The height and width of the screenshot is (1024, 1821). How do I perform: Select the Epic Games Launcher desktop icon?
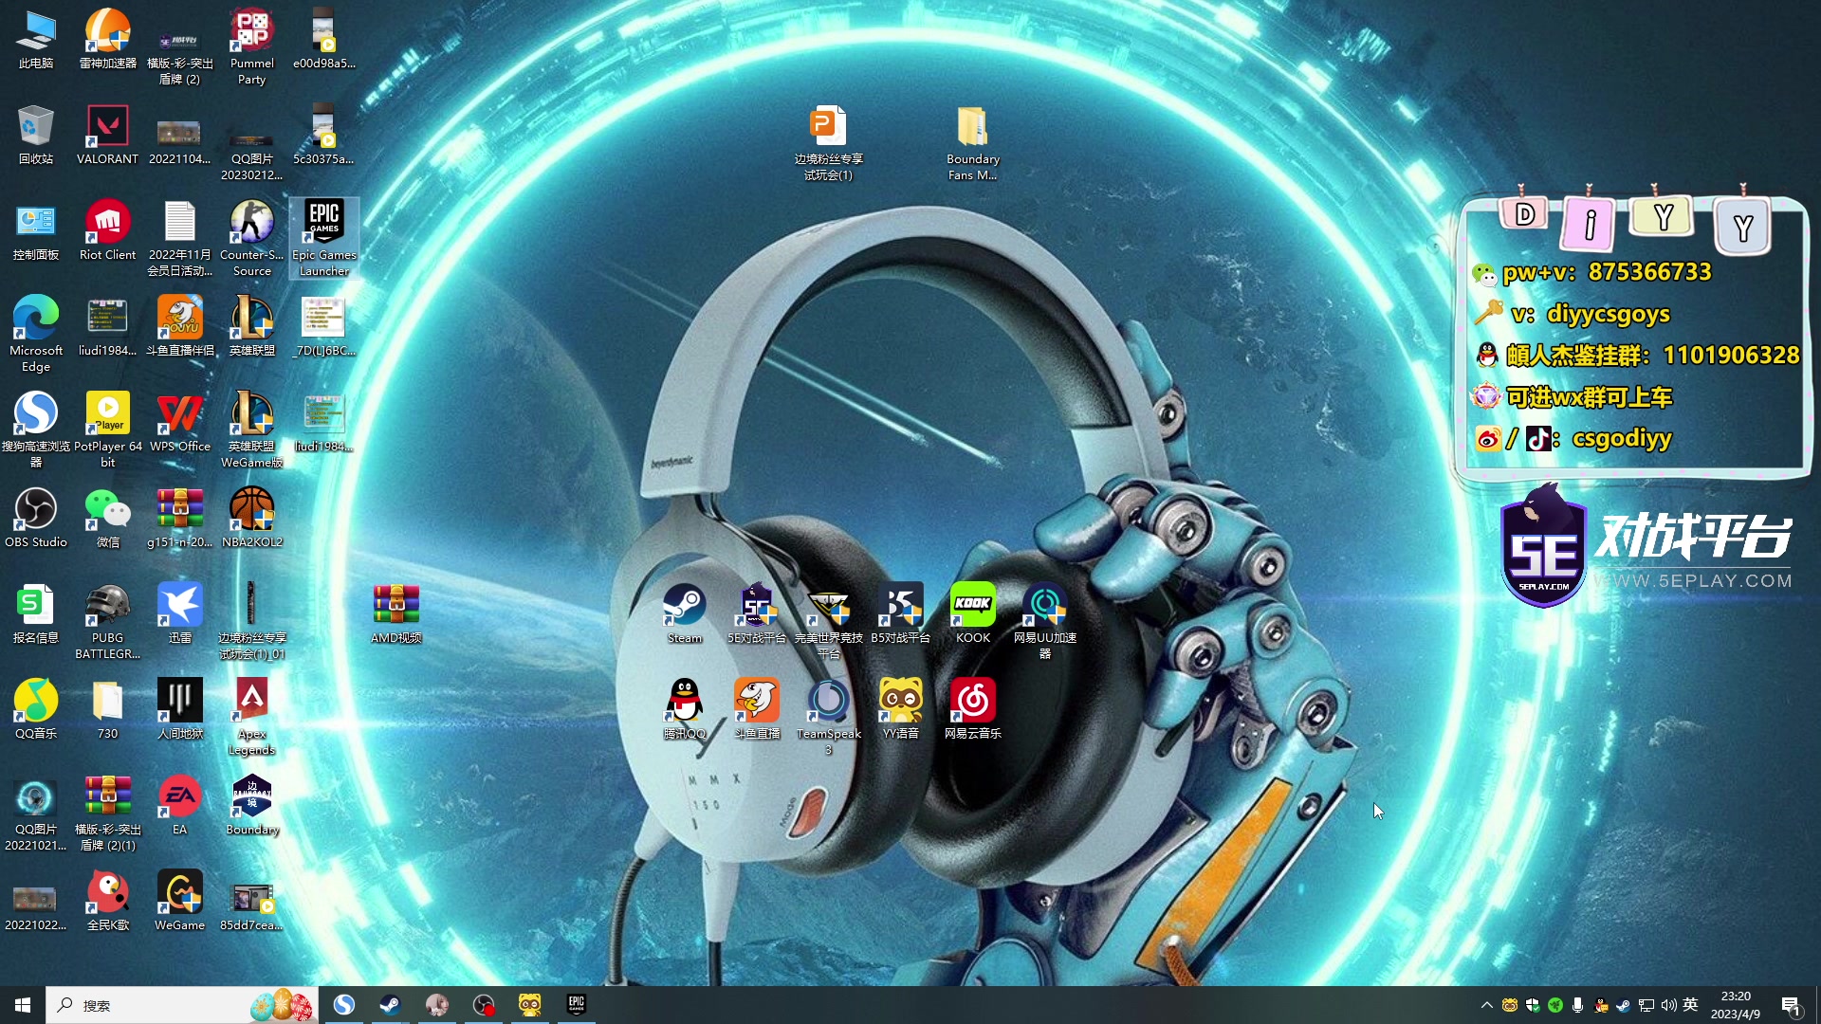point(323,237)
